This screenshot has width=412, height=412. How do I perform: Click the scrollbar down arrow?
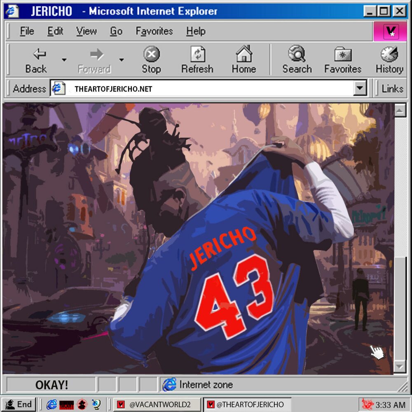coord(400,366)
